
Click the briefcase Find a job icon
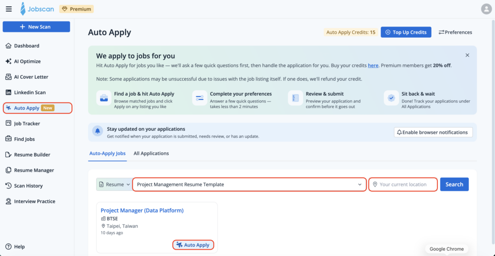103,98
